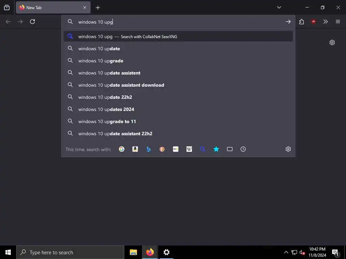
Task: Open network status tray icon
Action: tap(294, 252)
